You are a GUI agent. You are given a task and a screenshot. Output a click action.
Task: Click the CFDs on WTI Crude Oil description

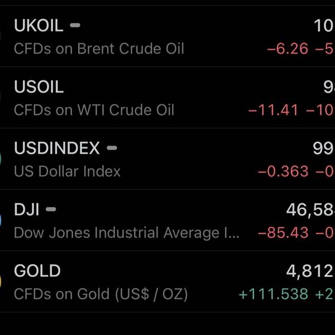coord(94,111)
